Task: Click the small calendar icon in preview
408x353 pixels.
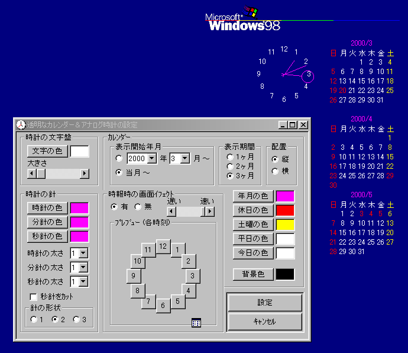Action: click(196, 323)
